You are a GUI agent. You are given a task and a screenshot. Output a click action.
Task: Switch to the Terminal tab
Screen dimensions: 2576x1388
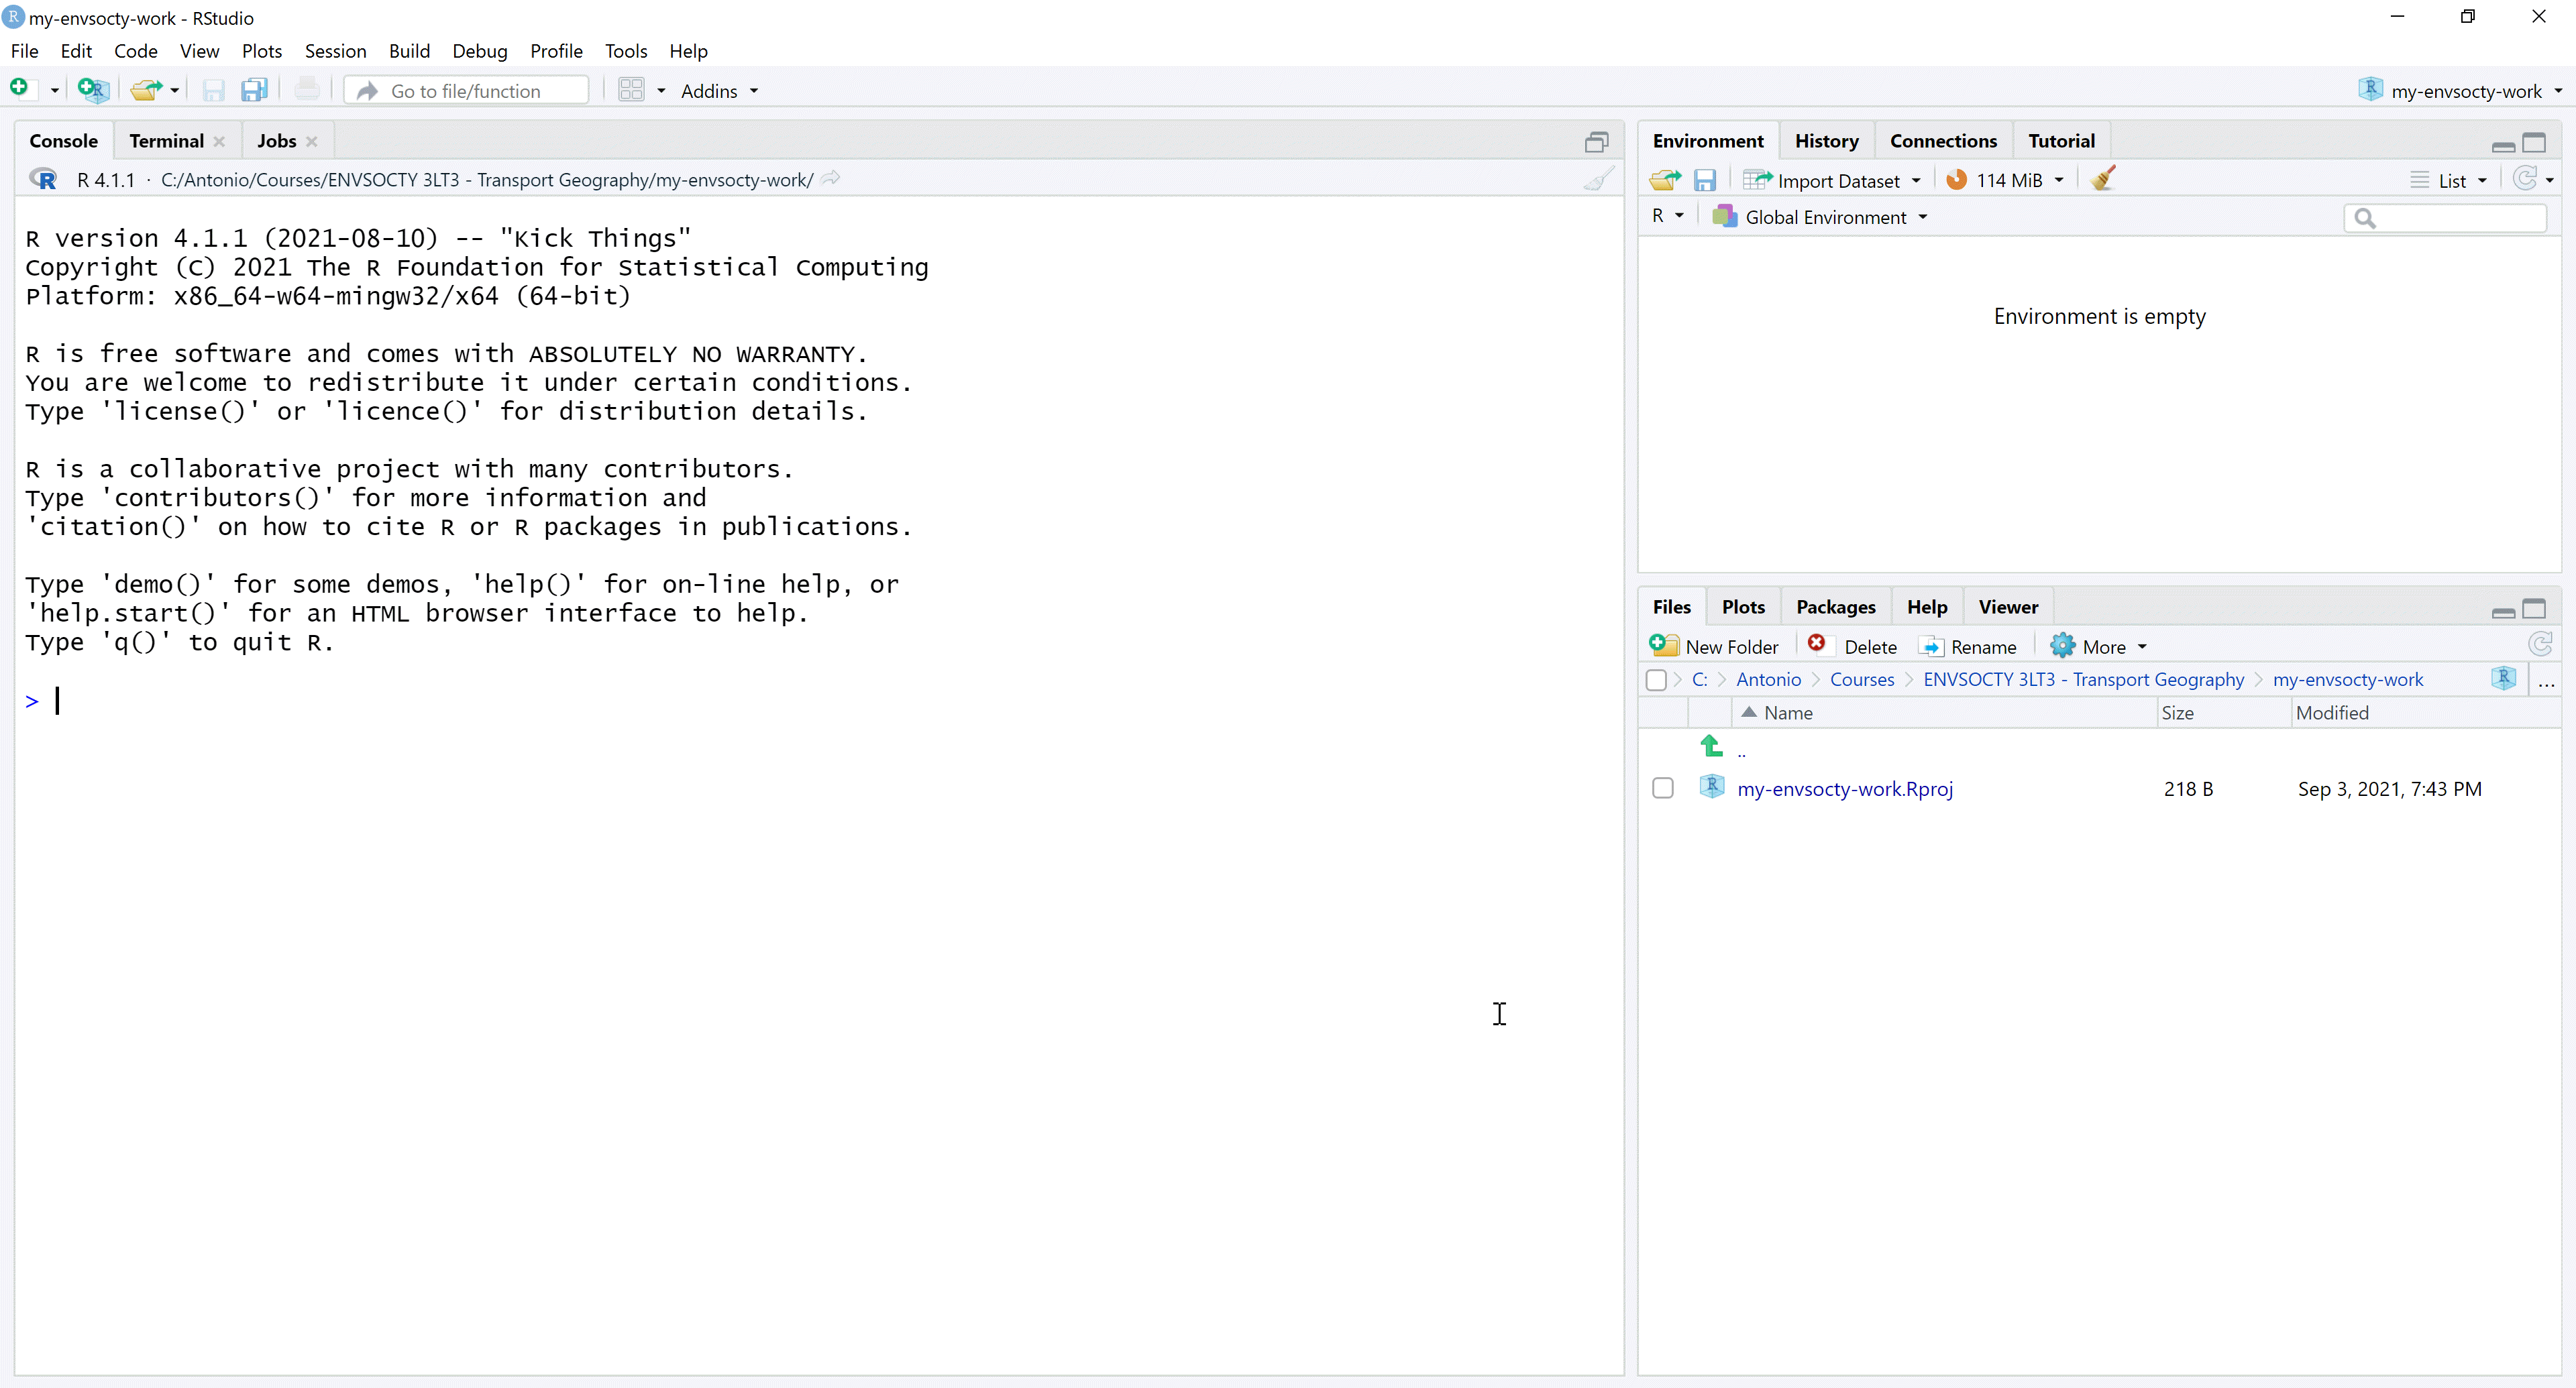(x=166, y=141)
